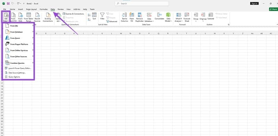This screenshot has width=278, height=136.
Task: Switch to the Team tab
Action: click(92, 9)
